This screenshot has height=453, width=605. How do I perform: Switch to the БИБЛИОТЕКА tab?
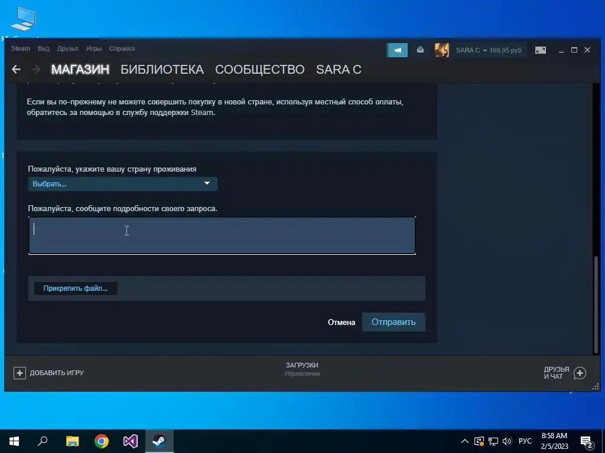162,70
